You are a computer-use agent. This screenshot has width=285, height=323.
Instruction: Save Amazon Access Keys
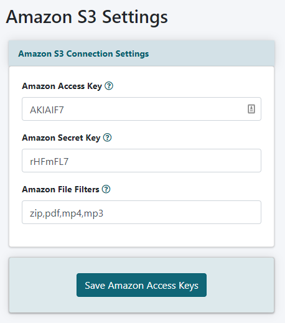[141, 285]
